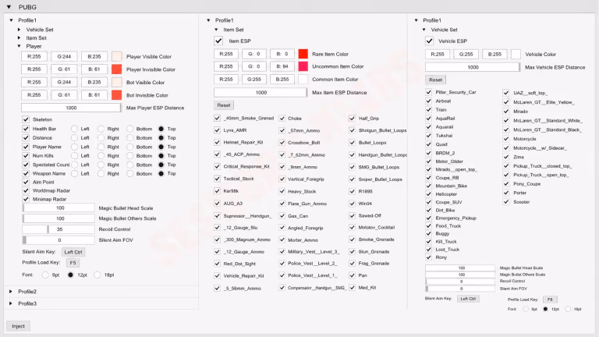Open the Rare Item Color swatch
The image size is (599, 337).
[x=303, y=54]
